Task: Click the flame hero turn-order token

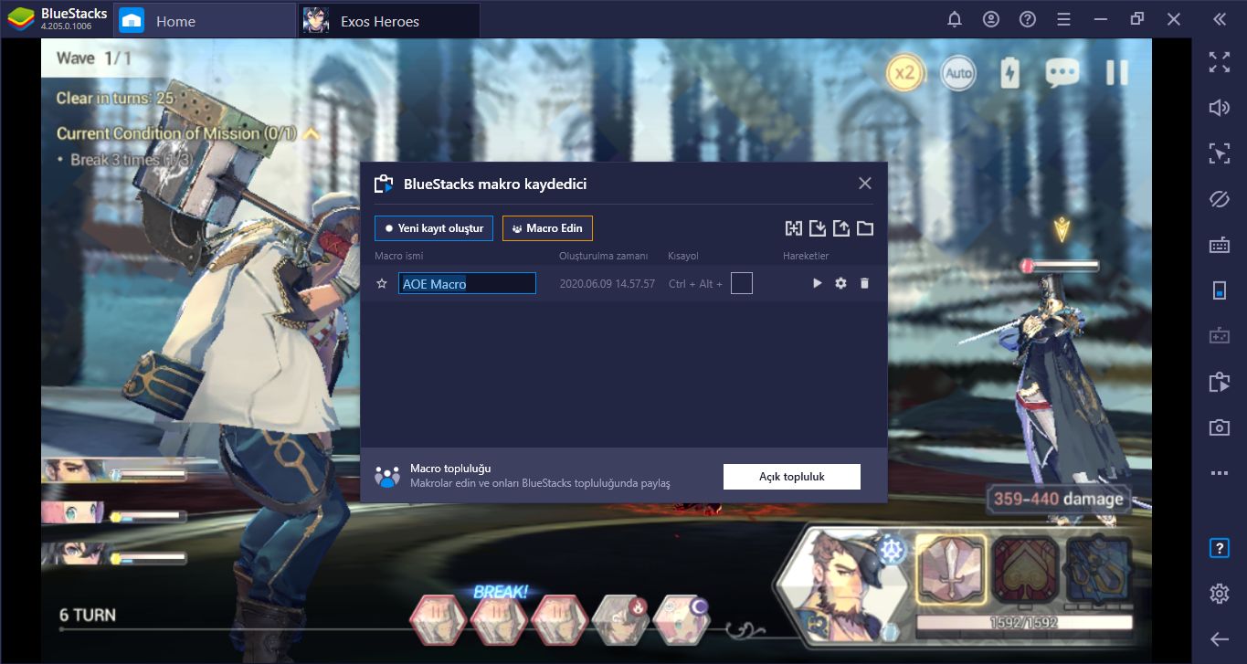Action: pyautogui.click(x=621, y=620)
